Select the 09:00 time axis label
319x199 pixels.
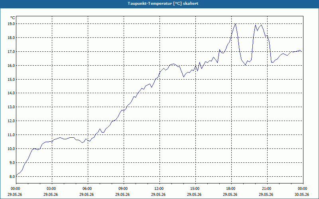[124, 189]
